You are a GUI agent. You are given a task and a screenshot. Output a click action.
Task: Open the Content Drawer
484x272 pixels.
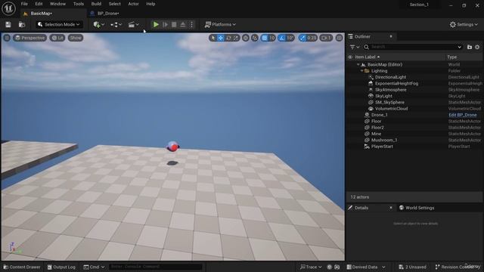22,267
